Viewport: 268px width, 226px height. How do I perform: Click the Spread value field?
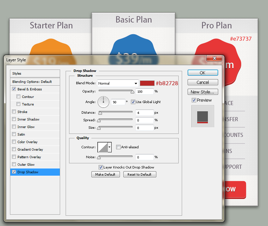point(145,120)
